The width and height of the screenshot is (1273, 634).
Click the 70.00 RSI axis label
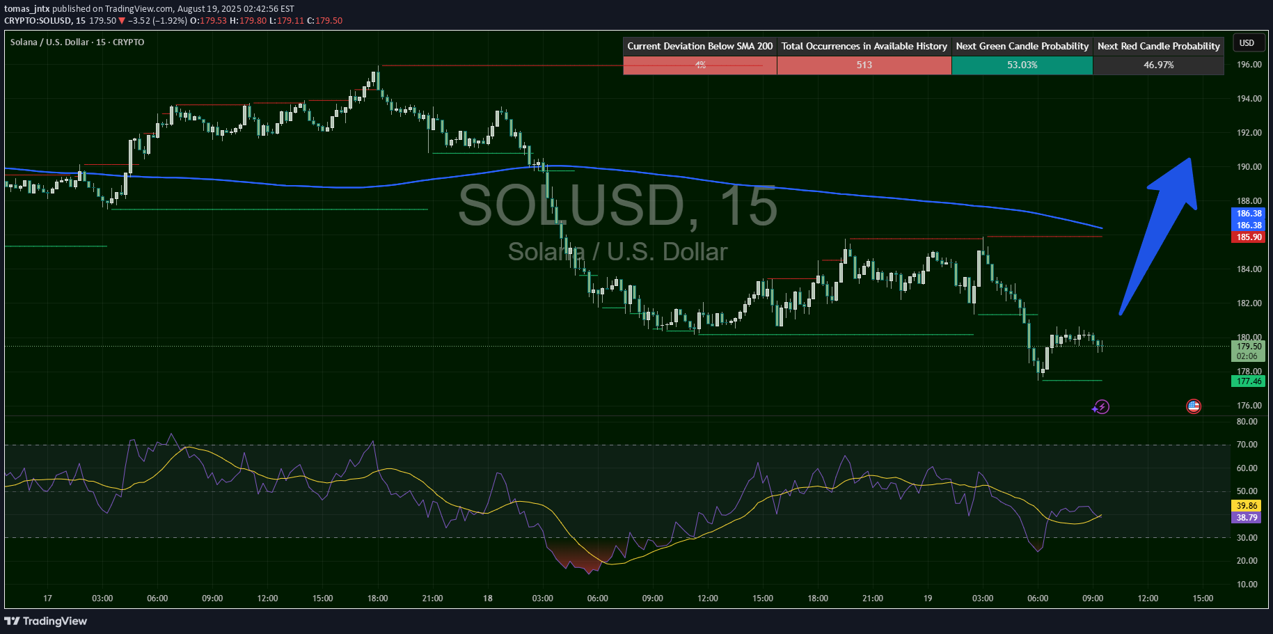click(1247, 445)
